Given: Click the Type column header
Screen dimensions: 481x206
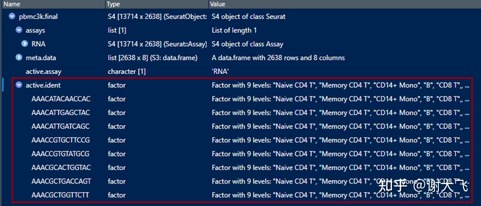Looking at the screenshot, I should 113,4.
